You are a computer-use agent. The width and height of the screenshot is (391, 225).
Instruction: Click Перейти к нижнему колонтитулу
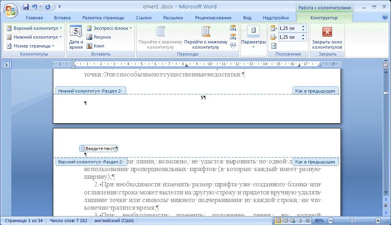click(206, 37)
